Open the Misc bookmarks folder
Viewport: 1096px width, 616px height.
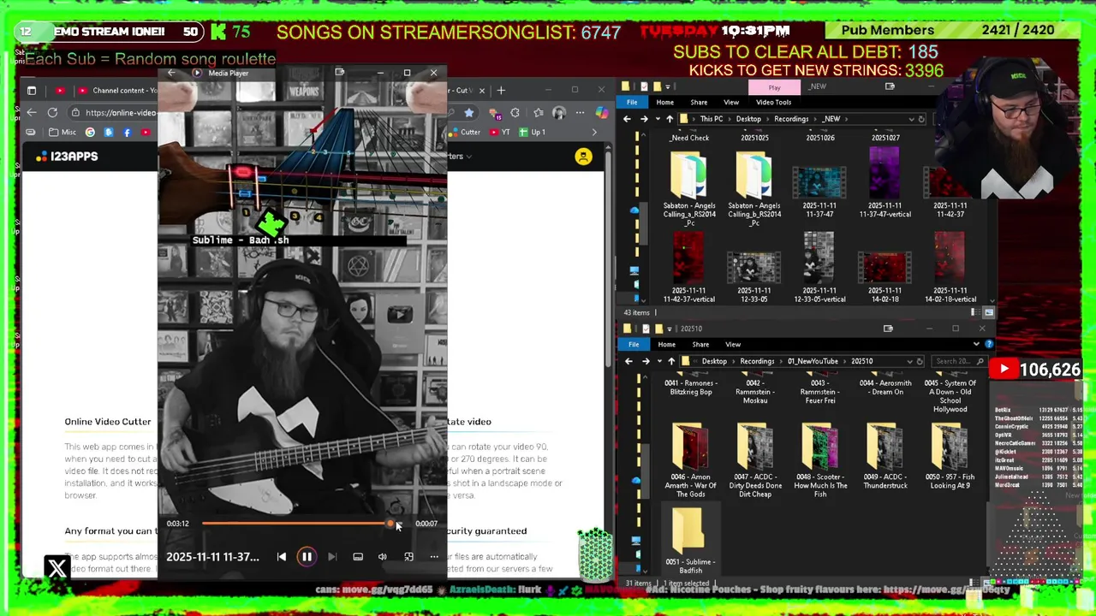point(63,133)
